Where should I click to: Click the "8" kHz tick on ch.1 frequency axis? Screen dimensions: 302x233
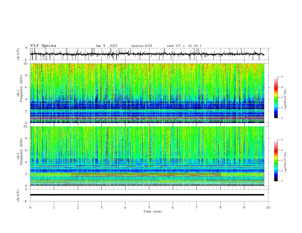point(27,75)
